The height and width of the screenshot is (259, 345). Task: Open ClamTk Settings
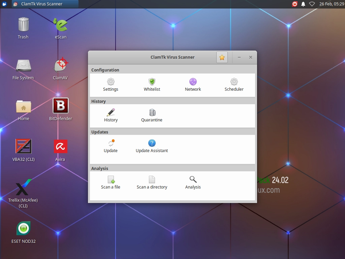click(x=111, y=85)
